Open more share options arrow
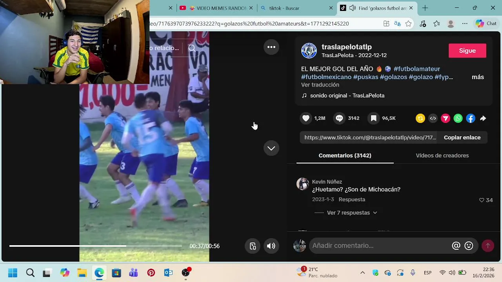This screenshot has height=282, width=502. click(x=483, y=118)
